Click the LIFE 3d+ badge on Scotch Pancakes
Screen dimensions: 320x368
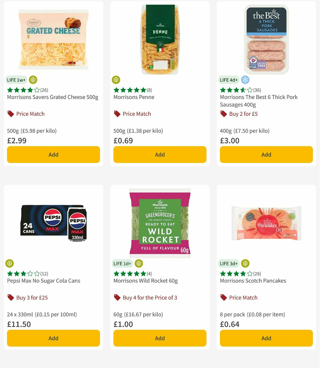[x=229, y=263]
